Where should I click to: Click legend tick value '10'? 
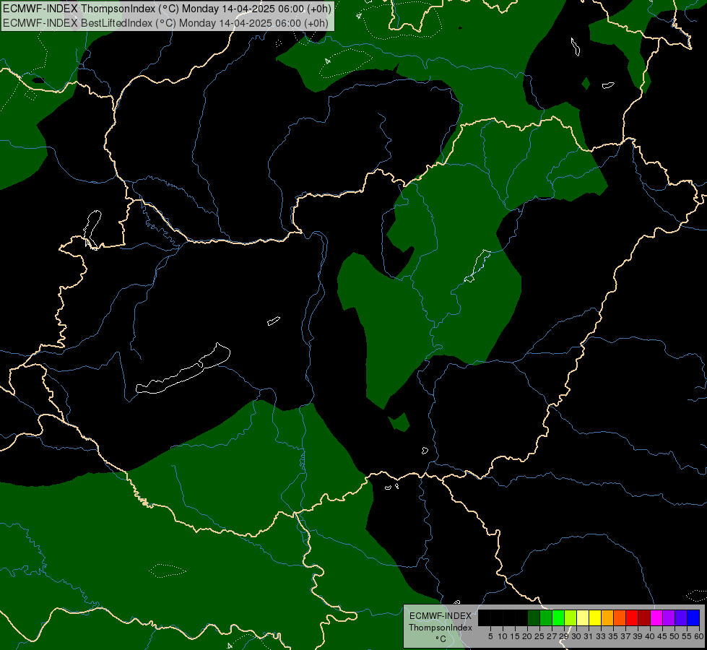pyautogui.click(x=503, y=636)
